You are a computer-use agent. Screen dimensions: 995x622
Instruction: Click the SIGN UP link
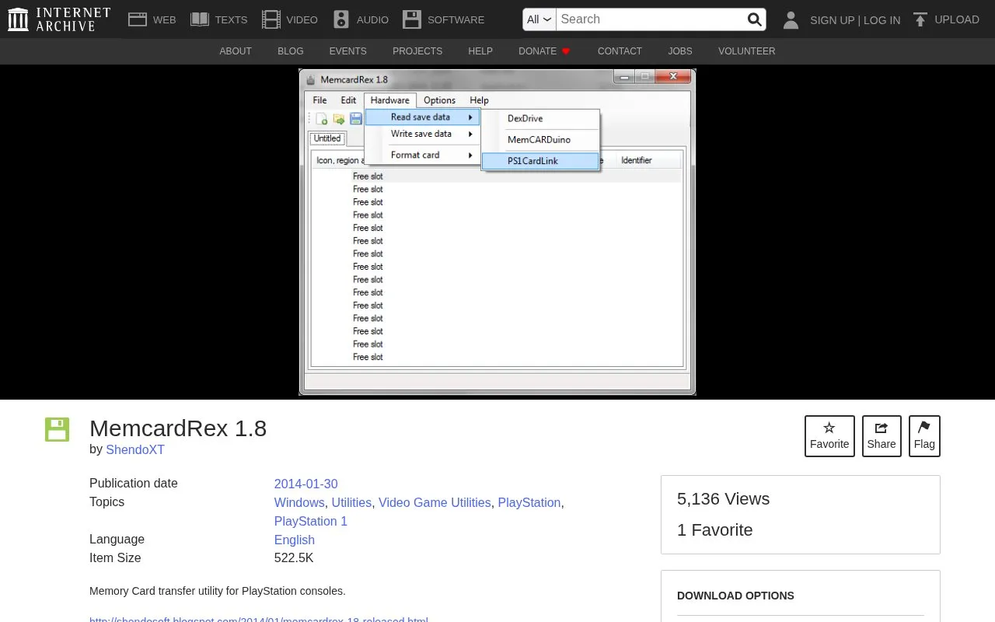[x=832, y=20]
